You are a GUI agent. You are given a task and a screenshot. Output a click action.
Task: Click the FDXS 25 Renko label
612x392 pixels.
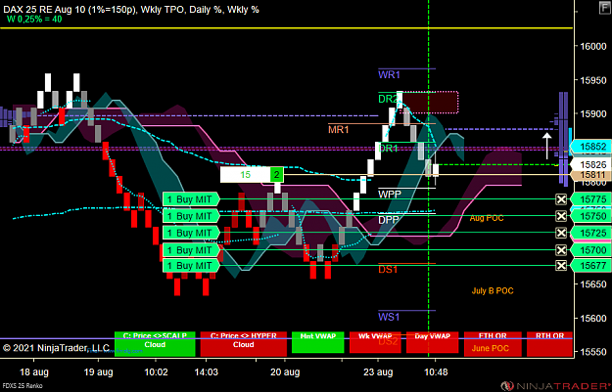22,386
